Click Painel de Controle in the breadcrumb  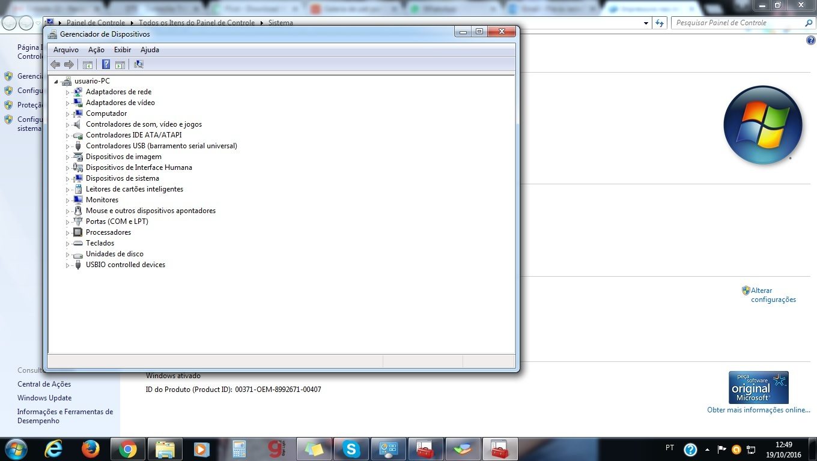tap(96, 23)
